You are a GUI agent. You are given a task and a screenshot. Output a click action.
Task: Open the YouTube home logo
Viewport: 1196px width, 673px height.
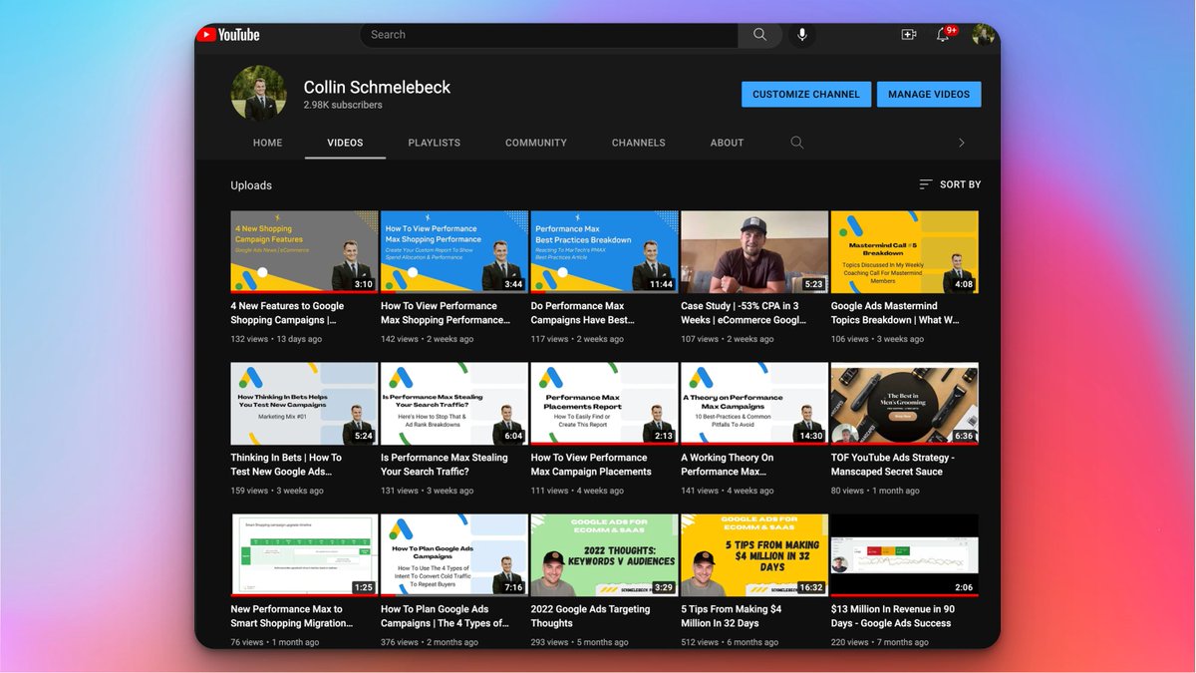coord(228,35)
